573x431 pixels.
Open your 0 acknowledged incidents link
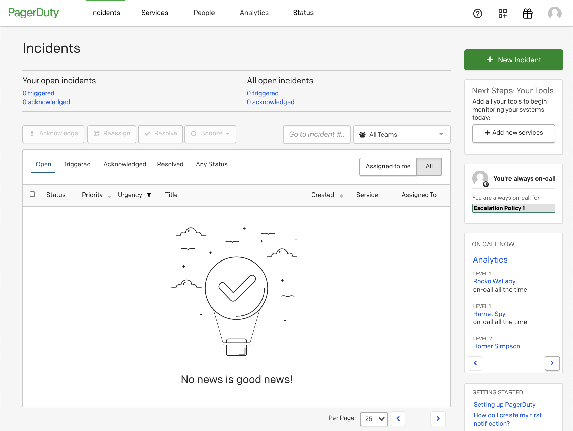point(46,102)
